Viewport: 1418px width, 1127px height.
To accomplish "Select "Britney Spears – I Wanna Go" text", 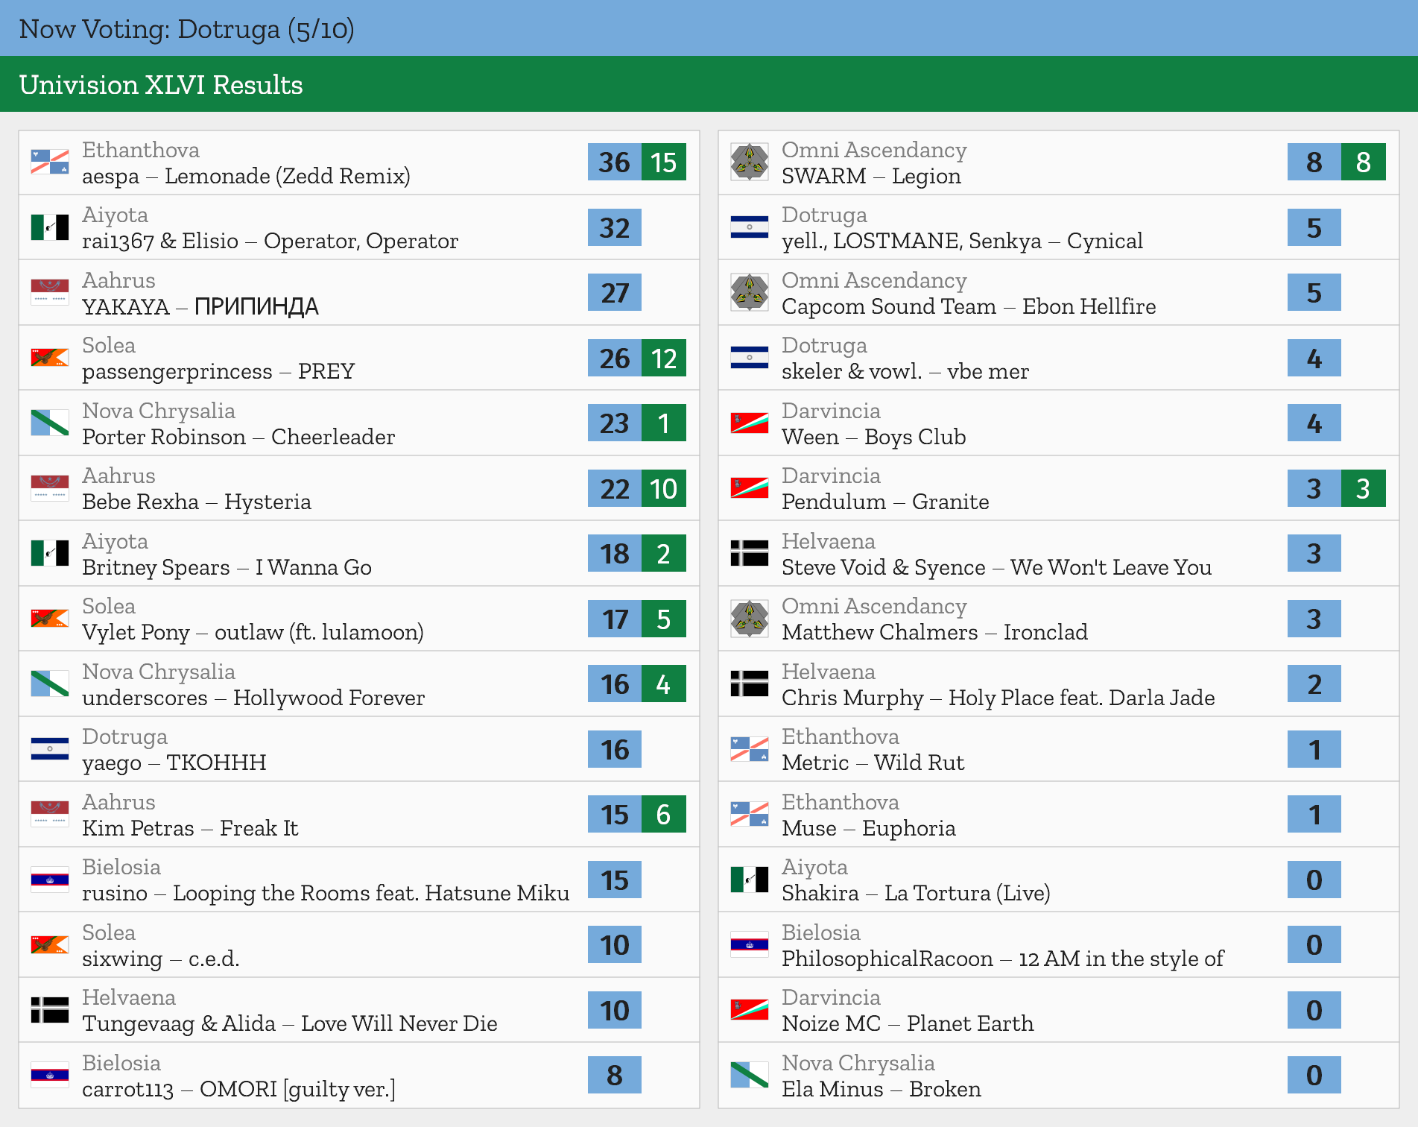I will 227,568.
